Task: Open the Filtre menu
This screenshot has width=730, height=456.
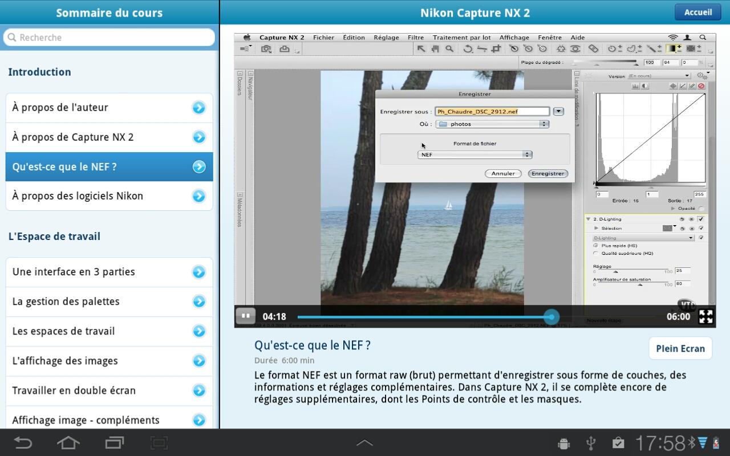Action: (416, 38)
